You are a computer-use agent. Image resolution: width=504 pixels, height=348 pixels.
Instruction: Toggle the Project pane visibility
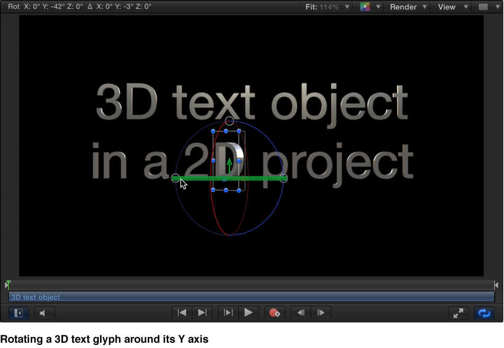coord(18,313)
